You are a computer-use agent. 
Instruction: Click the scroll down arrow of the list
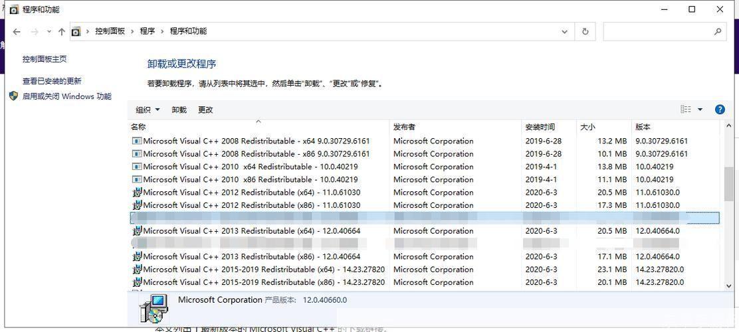pos(729,286)
